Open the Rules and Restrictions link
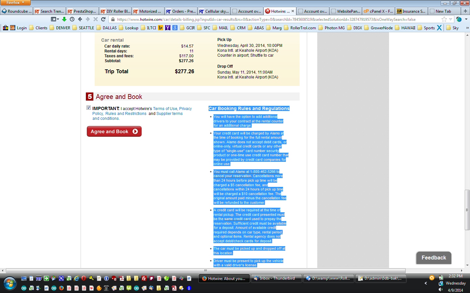This screenshot has height=293, width=470. point(126,114)
